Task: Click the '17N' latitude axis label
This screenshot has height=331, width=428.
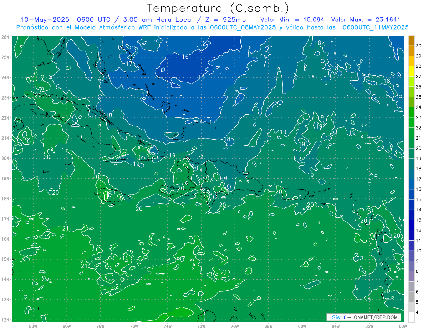Action: (5, 219)
